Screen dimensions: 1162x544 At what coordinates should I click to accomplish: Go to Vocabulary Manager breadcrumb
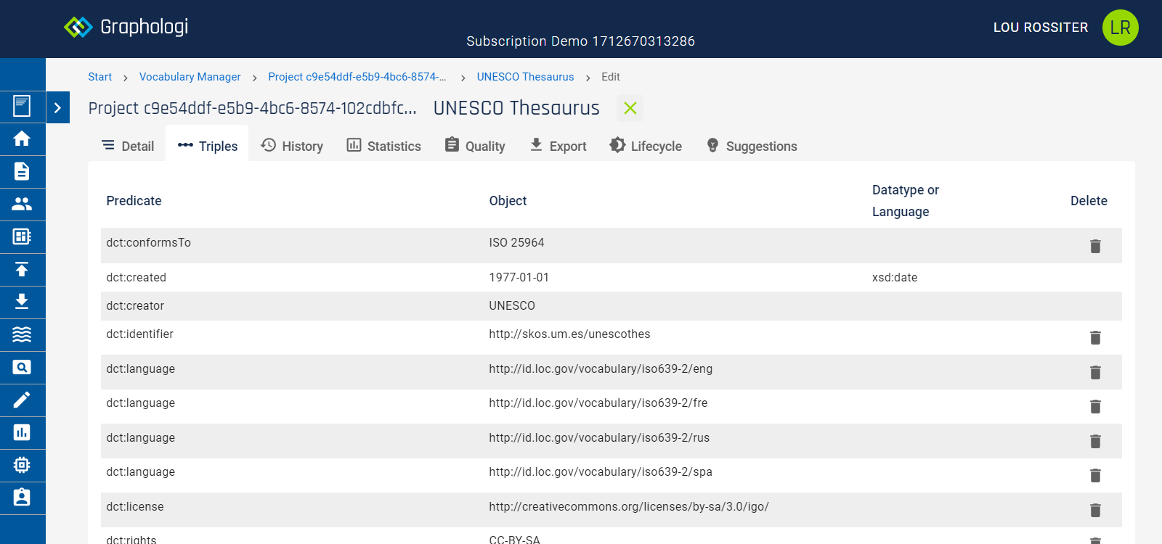pos(190,77)
